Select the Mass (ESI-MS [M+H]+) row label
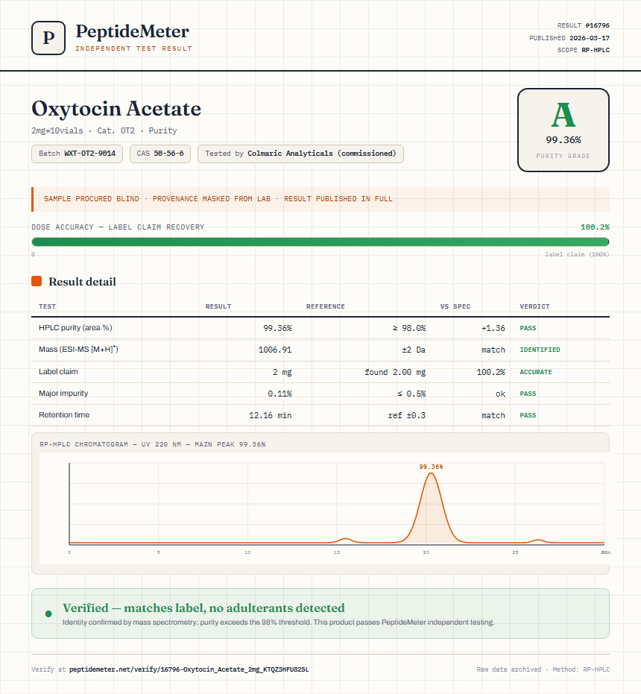Screen dimensions: 641x694 78,349
